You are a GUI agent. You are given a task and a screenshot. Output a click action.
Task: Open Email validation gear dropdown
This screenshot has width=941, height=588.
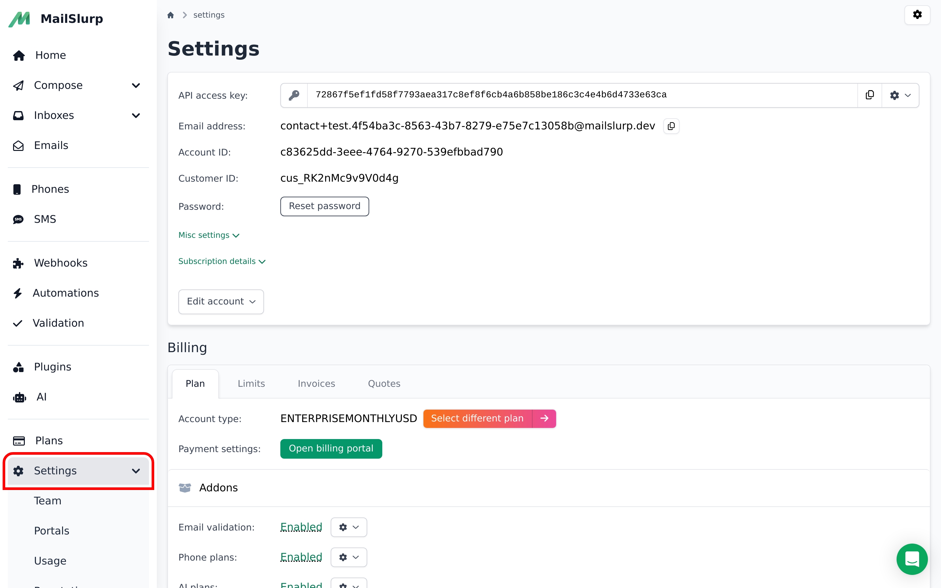(x=349, y=527)
